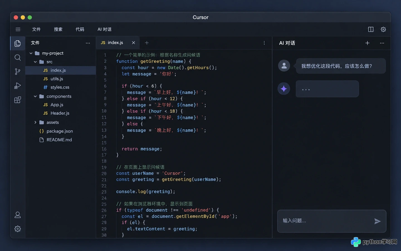Screen dimensions: 401x251
Task: Close the index.js editor tab
Action: (x=133, y=43)
